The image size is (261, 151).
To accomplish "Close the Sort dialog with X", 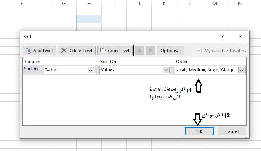I will tap(240, 36).
